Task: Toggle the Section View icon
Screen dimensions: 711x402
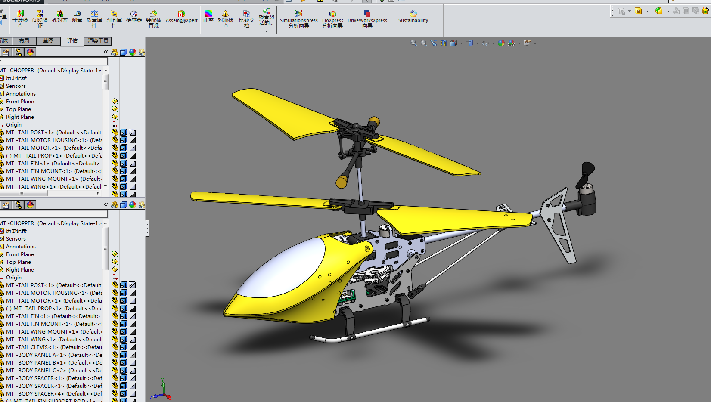Action: [x=444, y=43]
